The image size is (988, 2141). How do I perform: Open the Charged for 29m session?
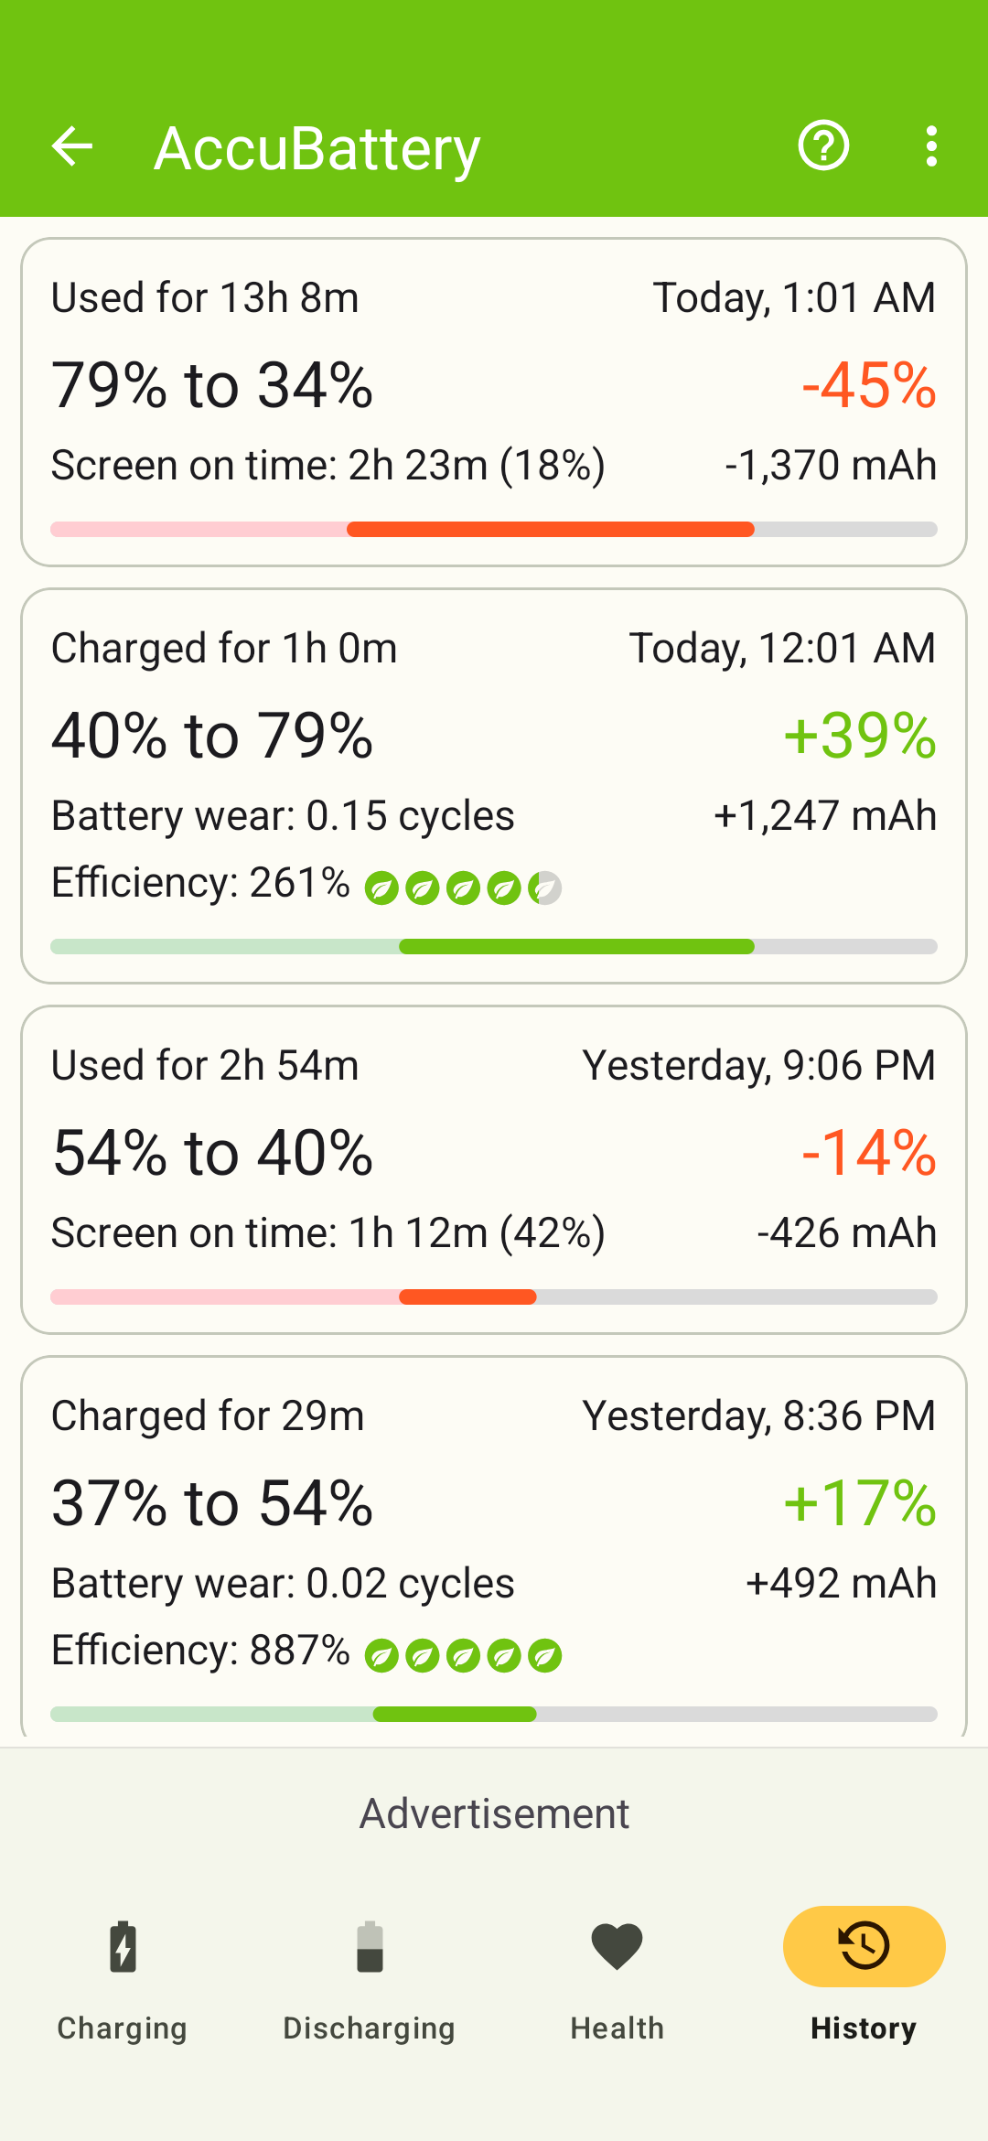pos(494,1547)
